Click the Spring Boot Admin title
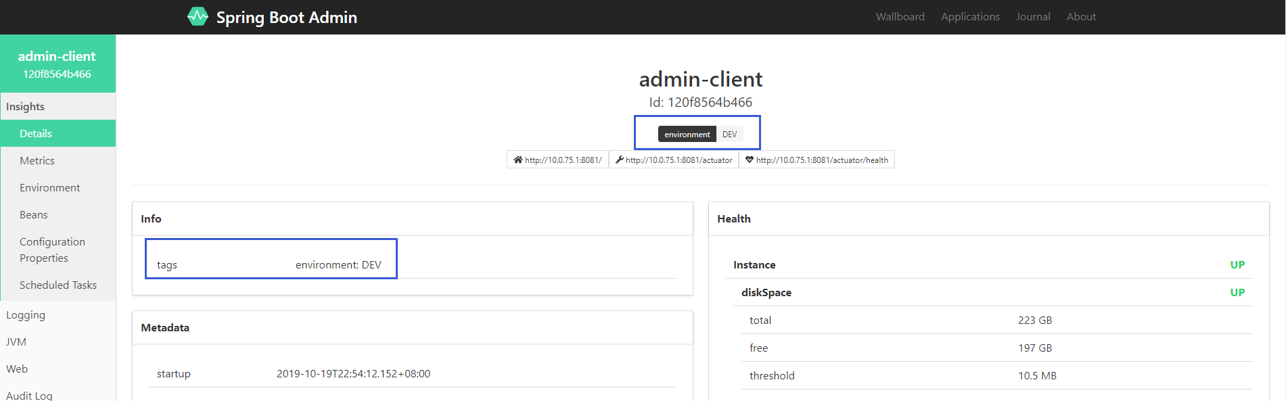The image size is (1286, 401). [x=286, y=18]
